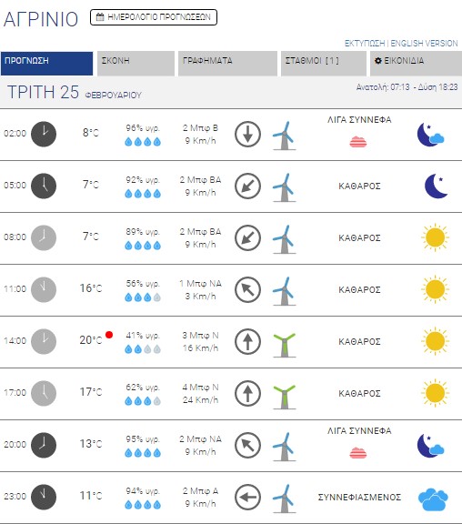Viewport: 462px width, 524px height.
Task: Click the crescent moon icon at 05:00
Action: click(x=436, y=186)
